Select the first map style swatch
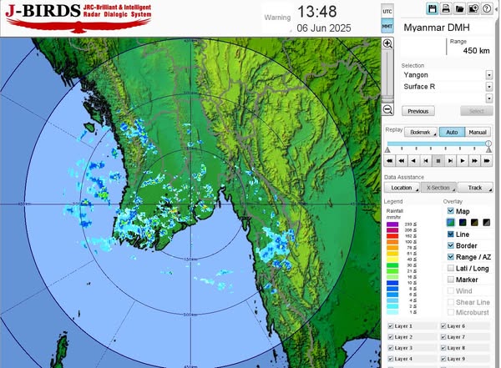The image size is (501, 368). coord(451,222)
